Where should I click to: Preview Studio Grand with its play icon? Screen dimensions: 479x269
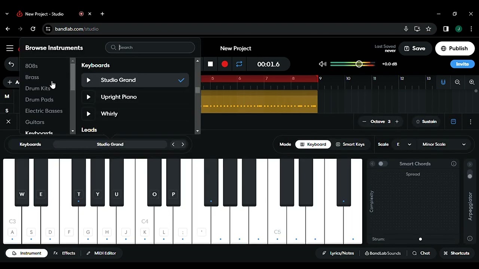88,80
